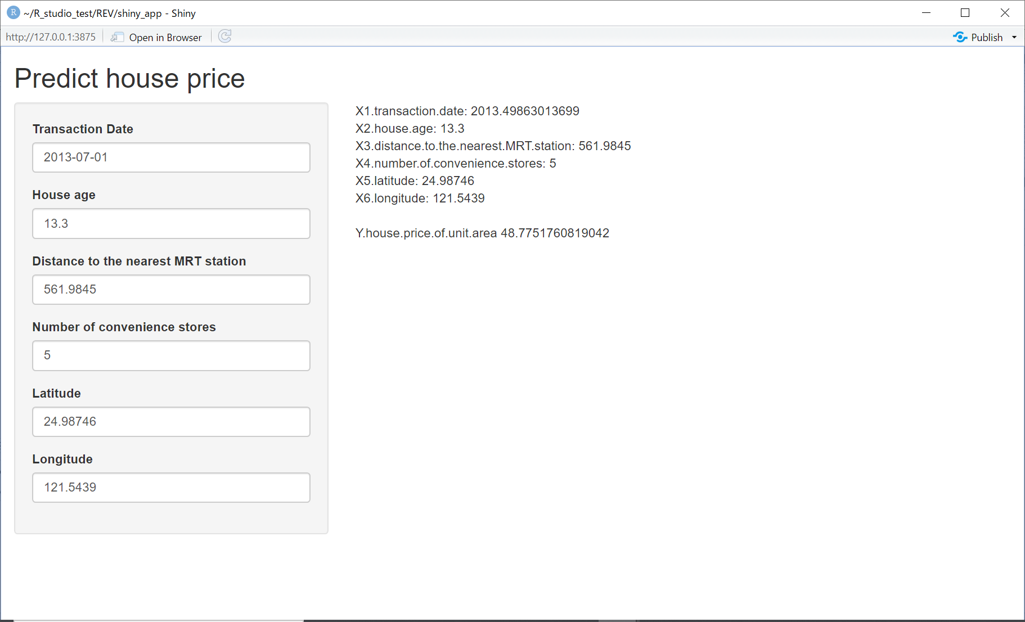This screenshot has height=622, width=1025.
Task: Select the Number of convenience stores field
Action: [171, 355]
